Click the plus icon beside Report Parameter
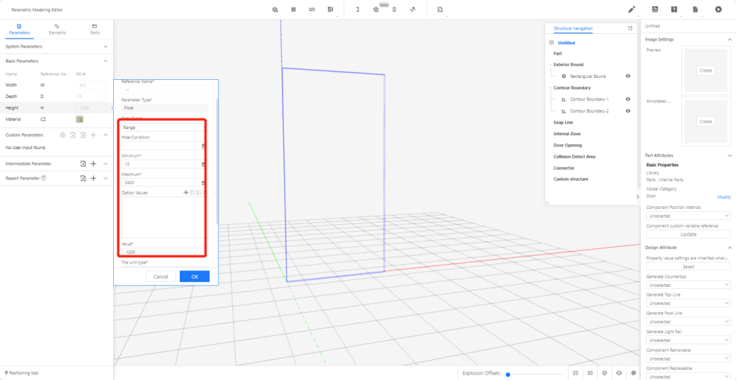The image size is (737, 380). tap(93, 178)
